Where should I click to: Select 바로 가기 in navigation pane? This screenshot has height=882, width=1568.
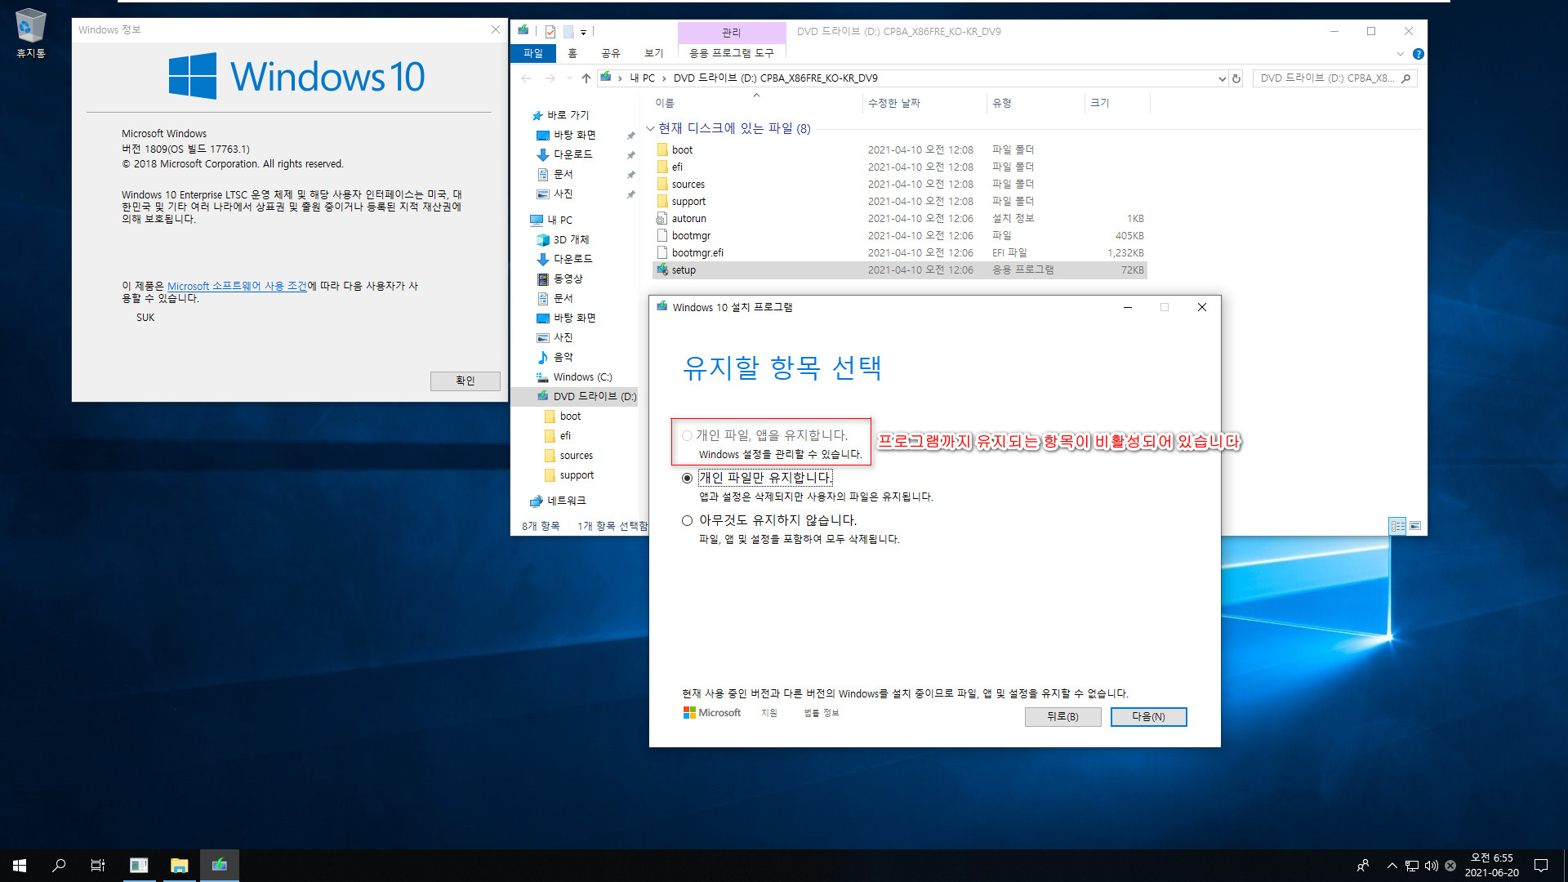tap(568, 115)
